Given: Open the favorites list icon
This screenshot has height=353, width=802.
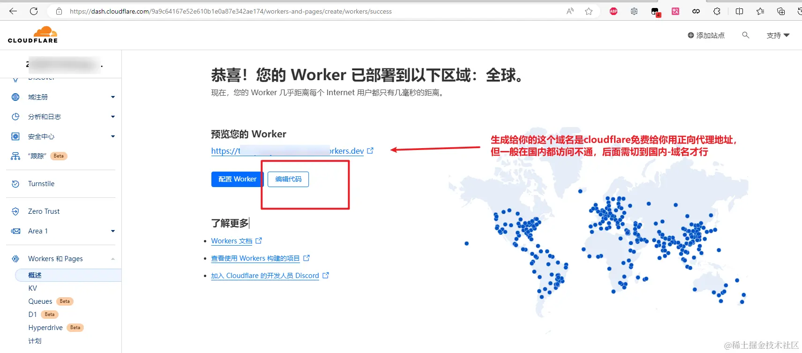Looking at the screenshot, I should click(x=760, y=11).
